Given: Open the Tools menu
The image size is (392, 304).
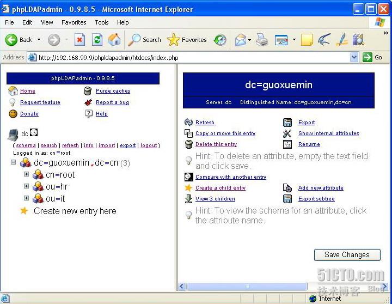Looking at the screenshot, I should (101, 22).
